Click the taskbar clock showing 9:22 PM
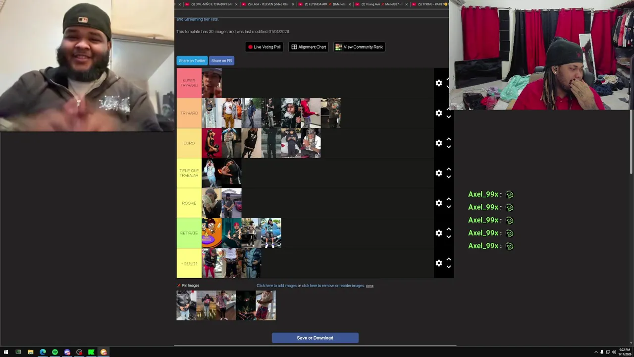The height and width of the screenshot is (357, 634). click(624, 352)
